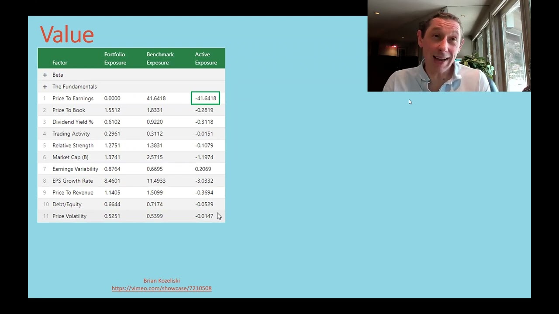Click active exposure value -0.3694

click(x=204, y=193)
